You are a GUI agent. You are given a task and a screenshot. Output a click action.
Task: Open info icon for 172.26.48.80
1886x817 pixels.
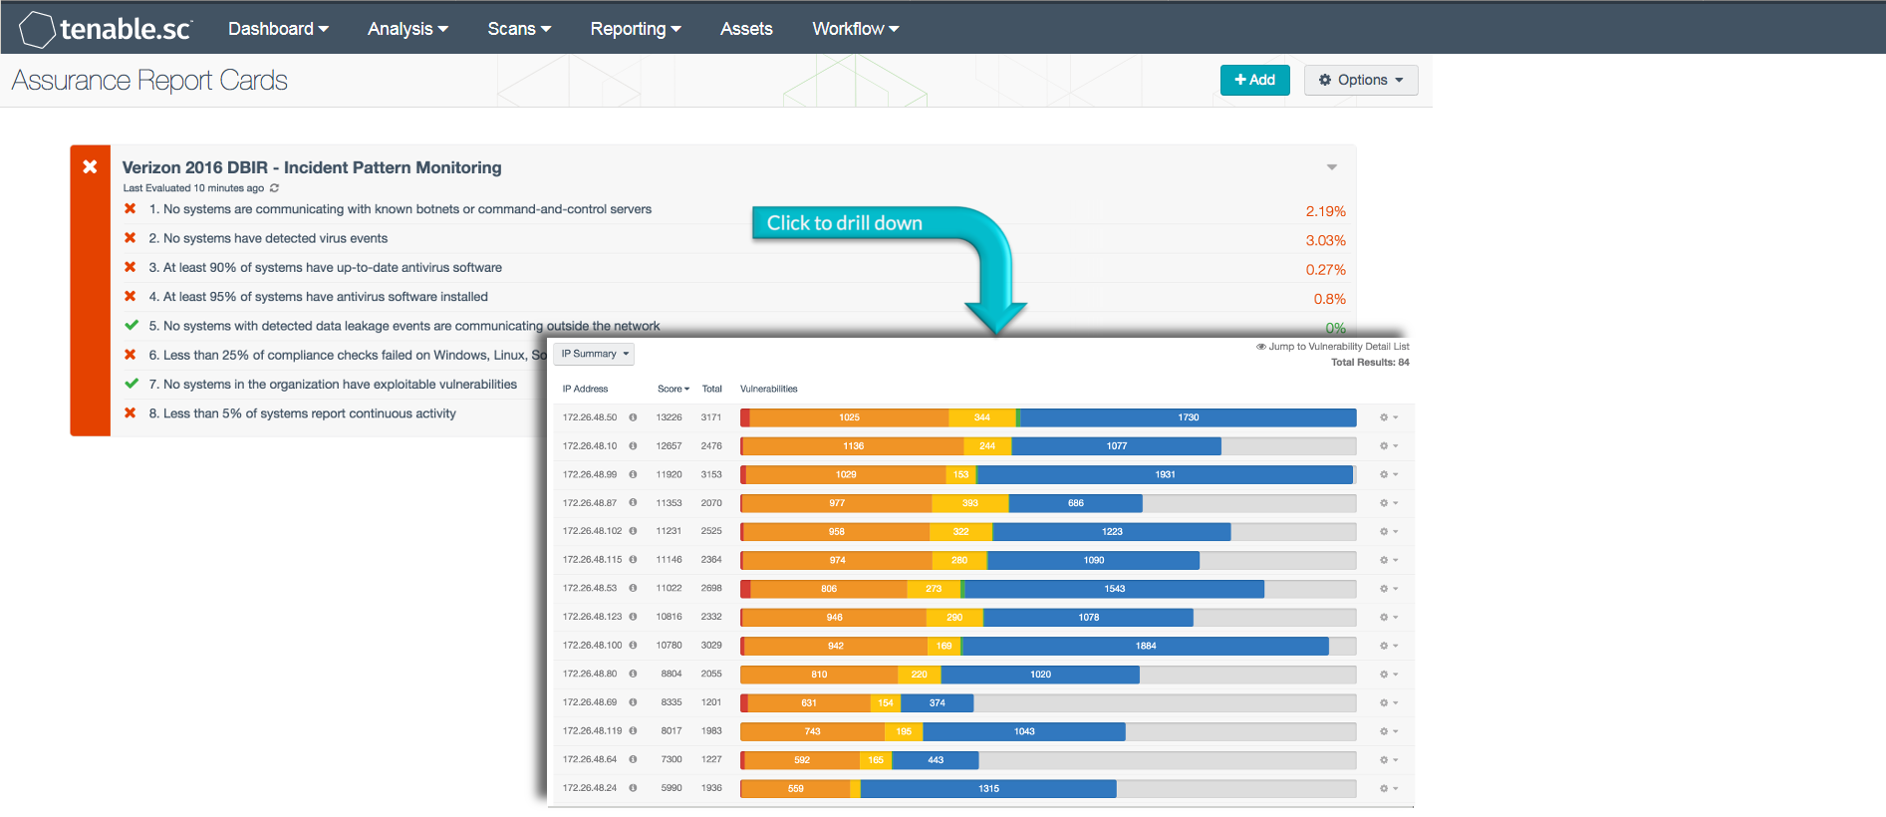[x=633, y=674]
